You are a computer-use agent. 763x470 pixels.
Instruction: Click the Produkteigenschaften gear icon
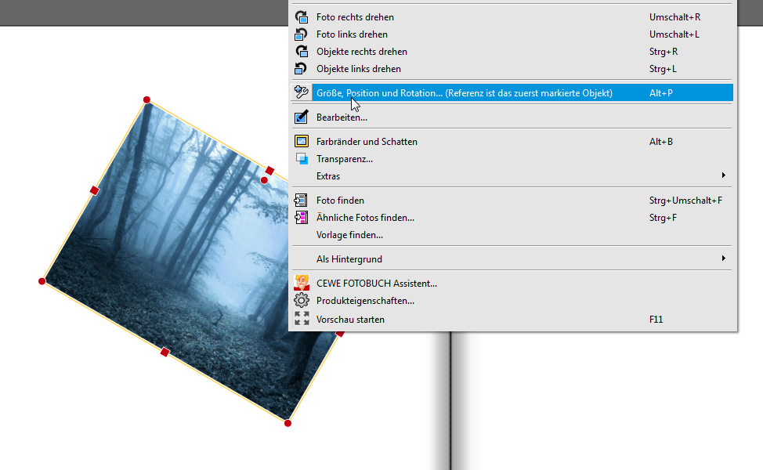(302, 301)
